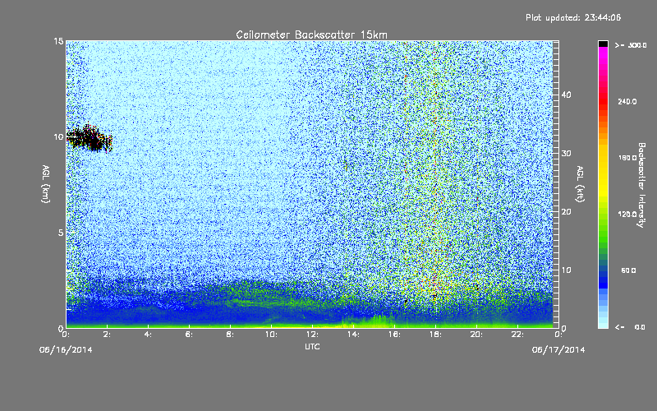Screen dimensions: 657x411
Task: Click the 'Backscatter Intensity' colorbar title
Action: pos(641,185)
